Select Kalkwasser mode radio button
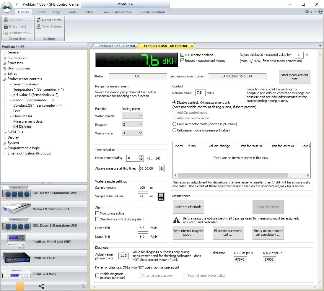This screenshot has width=324, height=291. pyautogui.click(x=174, y=130)
